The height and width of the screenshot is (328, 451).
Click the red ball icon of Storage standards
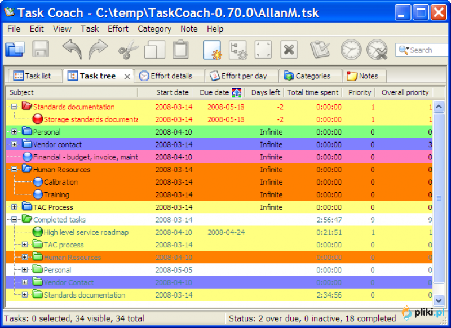coord(37,119)
